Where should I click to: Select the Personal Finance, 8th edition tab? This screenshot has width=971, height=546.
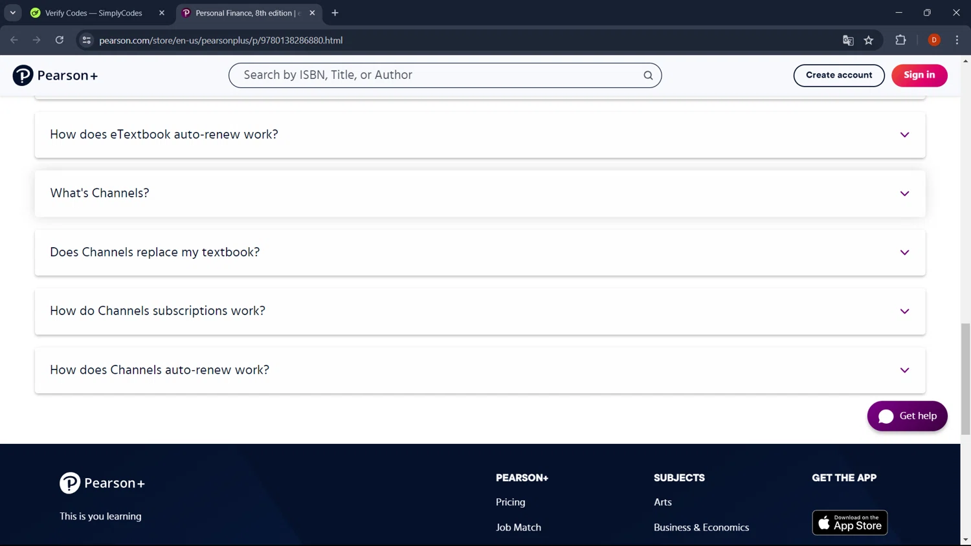tap(249, 13)
